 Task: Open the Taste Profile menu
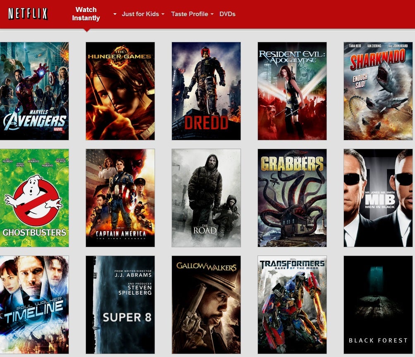point(189,14)
